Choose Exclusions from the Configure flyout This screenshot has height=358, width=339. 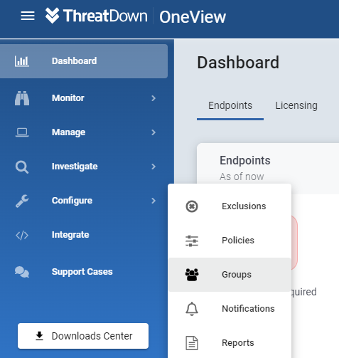230,206
